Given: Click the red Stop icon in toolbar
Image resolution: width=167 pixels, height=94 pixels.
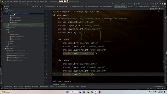Looking at the screenshot, I should [150, 4].
